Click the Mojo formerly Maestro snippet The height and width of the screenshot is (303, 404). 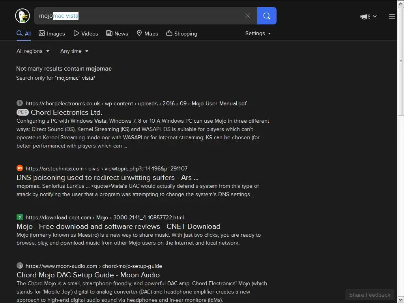pos(138,239)
